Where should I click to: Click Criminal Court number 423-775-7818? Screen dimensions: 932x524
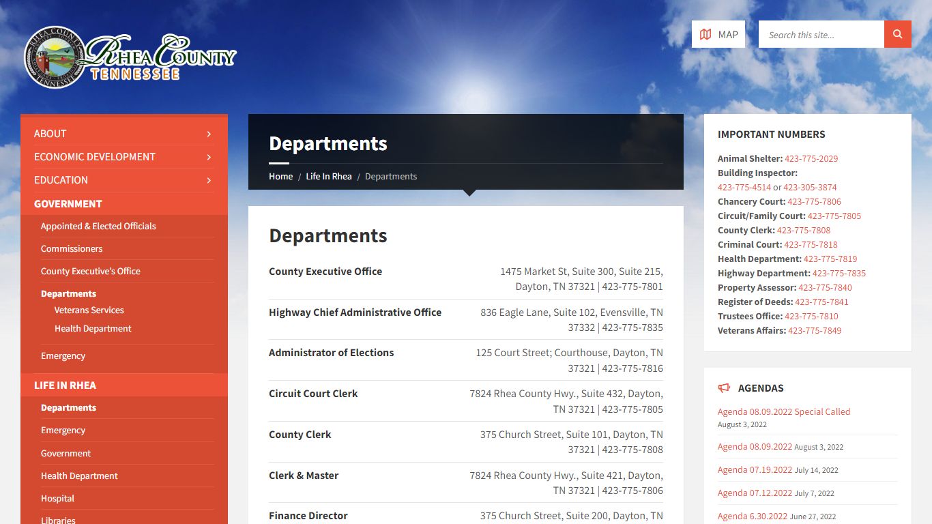coord(811,244)
